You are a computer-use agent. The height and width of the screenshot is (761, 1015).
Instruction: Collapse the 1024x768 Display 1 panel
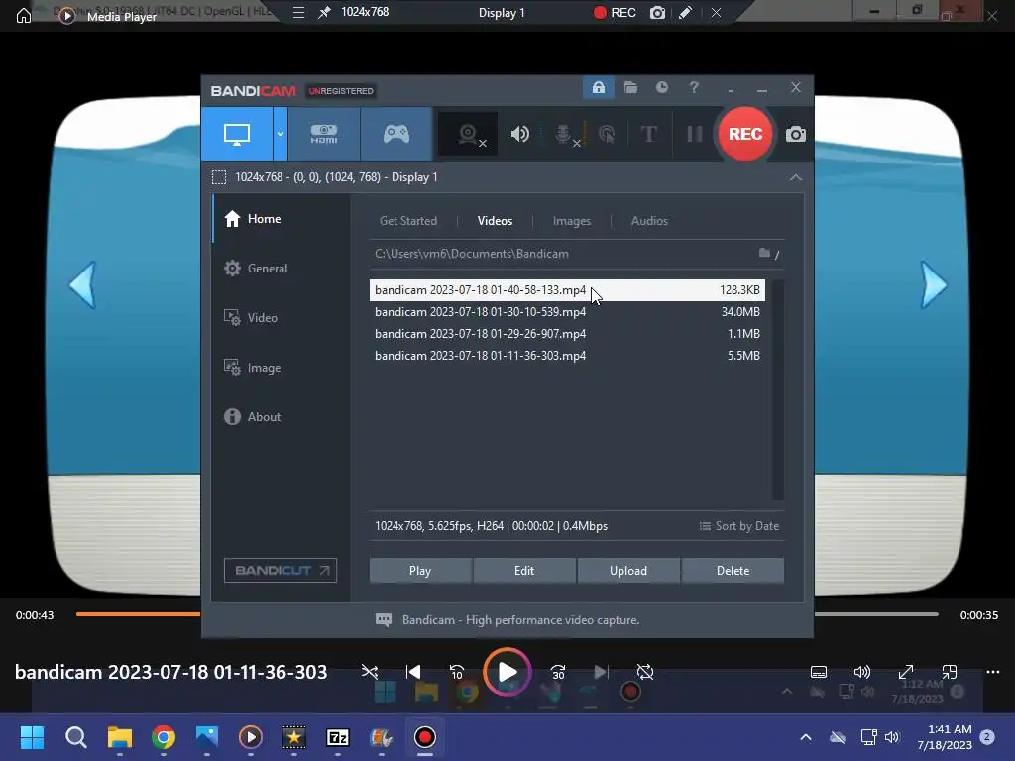click(796, 177)
